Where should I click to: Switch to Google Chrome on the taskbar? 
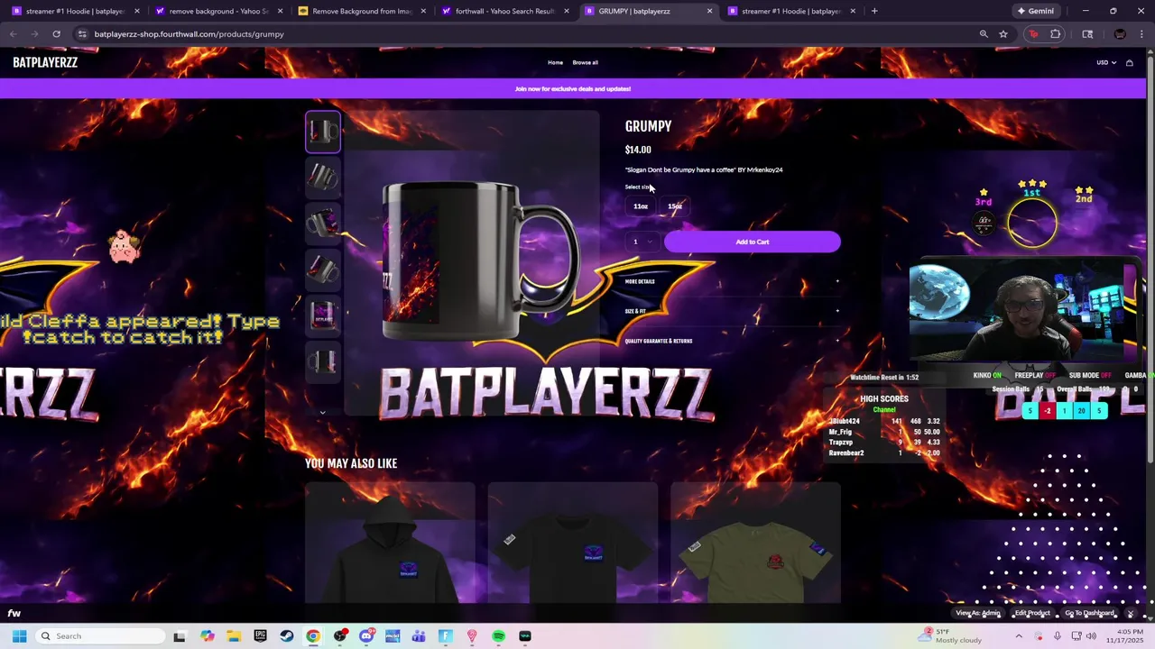click(x=313, y=636)
